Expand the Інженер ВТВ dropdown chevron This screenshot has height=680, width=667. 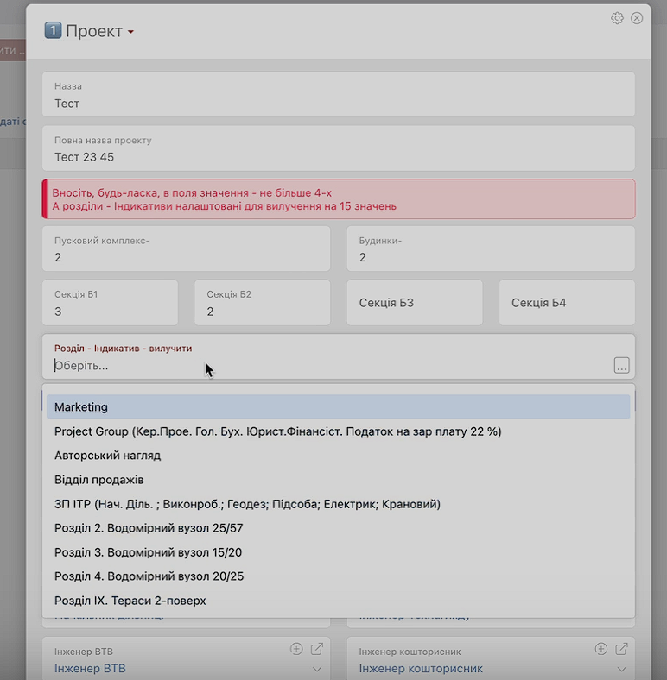point(317,669)
